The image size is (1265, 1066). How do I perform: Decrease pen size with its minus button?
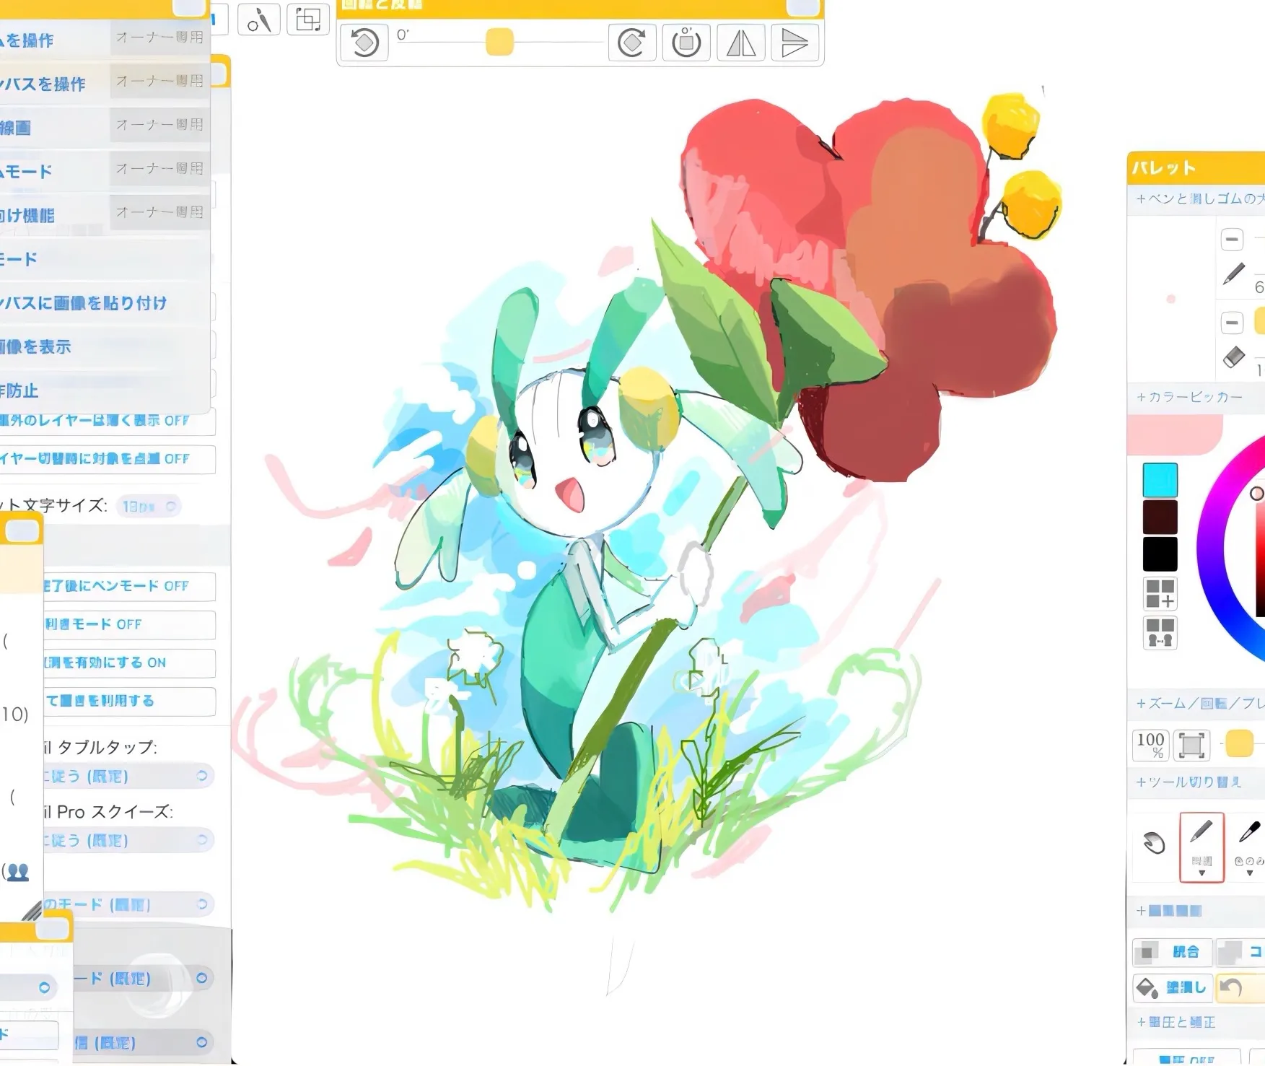click(1232, 239)
